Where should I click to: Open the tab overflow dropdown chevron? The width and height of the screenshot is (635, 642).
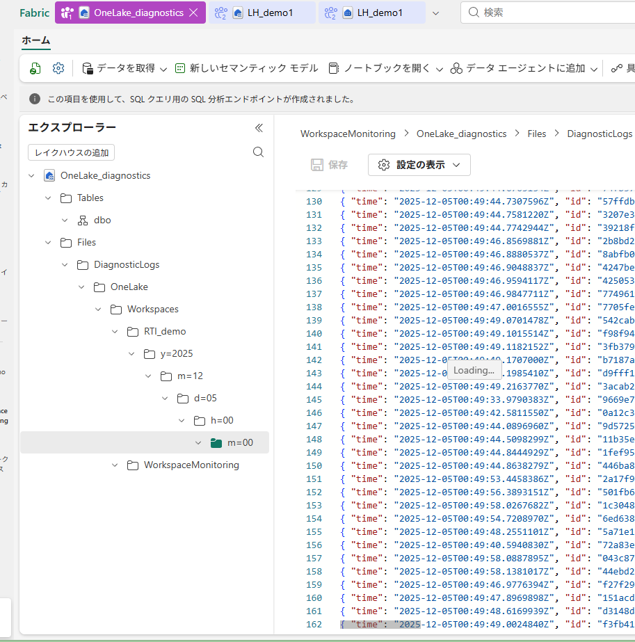[x=435, y=13]
